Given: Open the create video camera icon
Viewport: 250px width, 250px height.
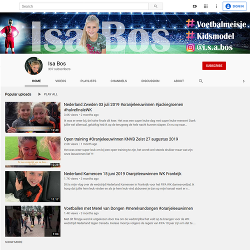Looking at the screenshot, I should pyautogui.click(x=195, y=6).
